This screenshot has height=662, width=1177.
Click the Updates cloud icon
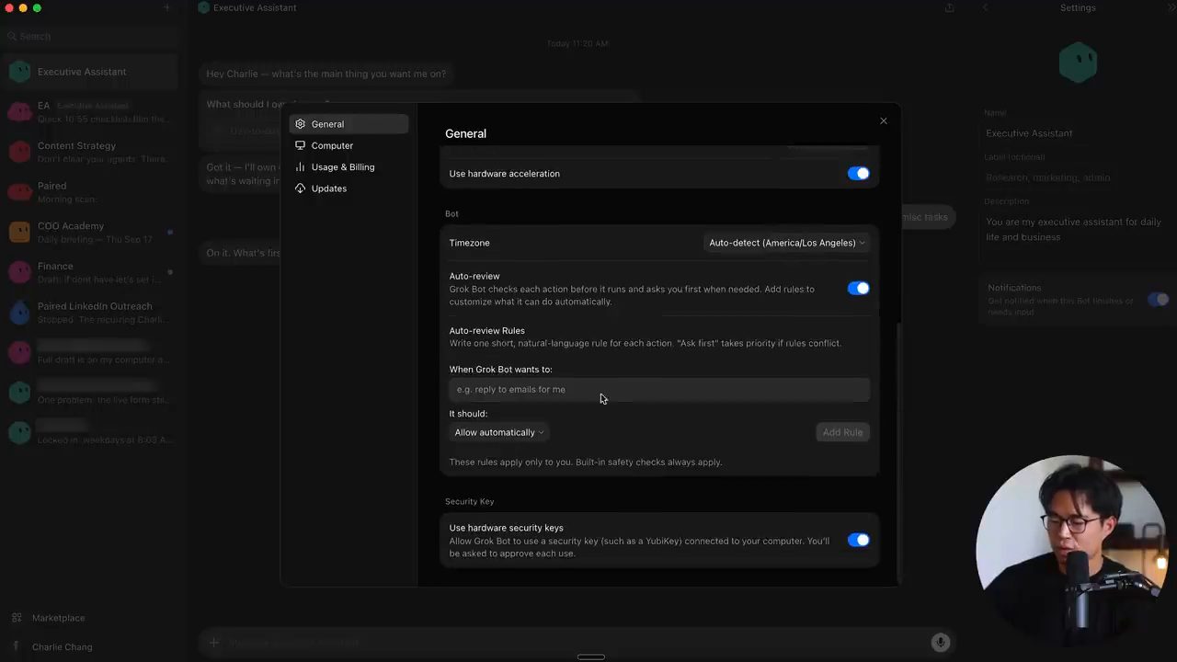[x=300, y=188]
